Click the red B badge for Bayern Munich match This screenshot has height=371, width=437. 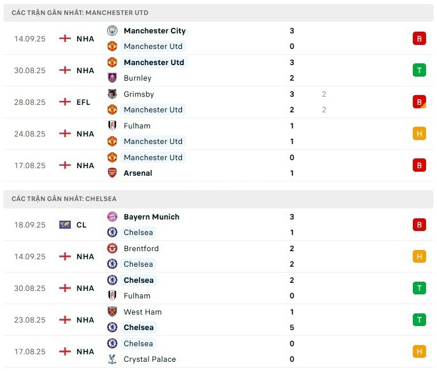(419, 225)
